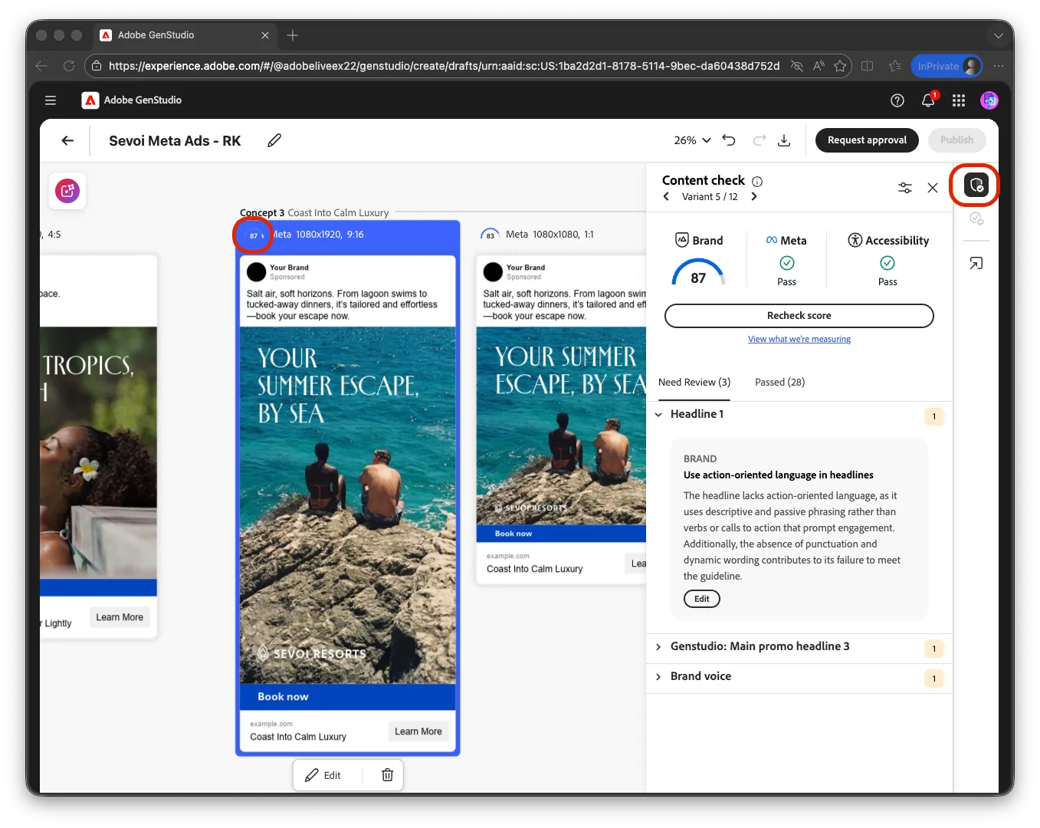Open the Content check shield icon

click(x=976, y=185)
